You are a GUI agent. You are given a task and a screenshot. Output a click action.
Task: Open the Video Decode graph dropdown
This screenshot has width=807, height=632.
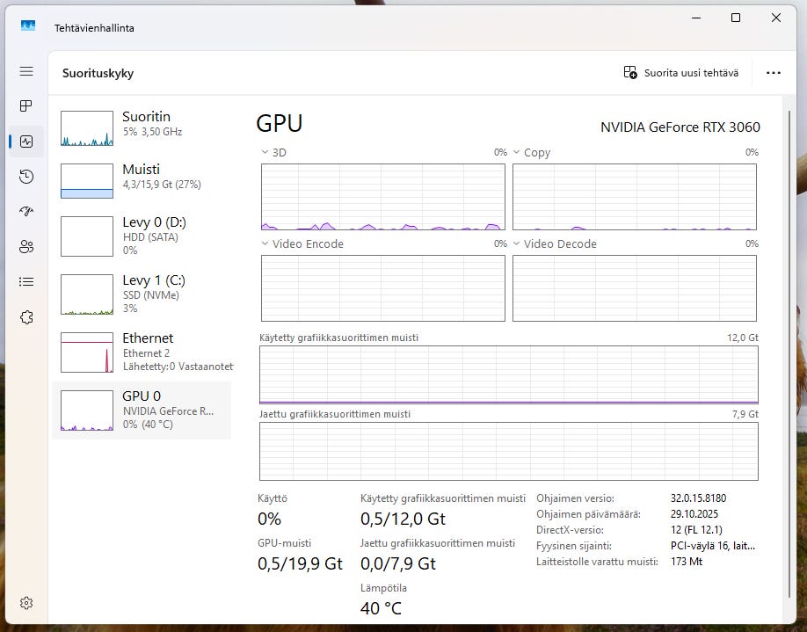555,244
